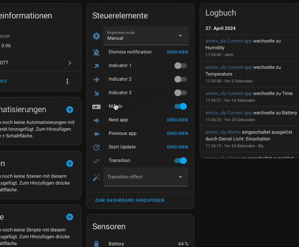Click ZUM DASHBOARD HINZUFÜGEN
The image size is (299, 247).
point(130,200)
